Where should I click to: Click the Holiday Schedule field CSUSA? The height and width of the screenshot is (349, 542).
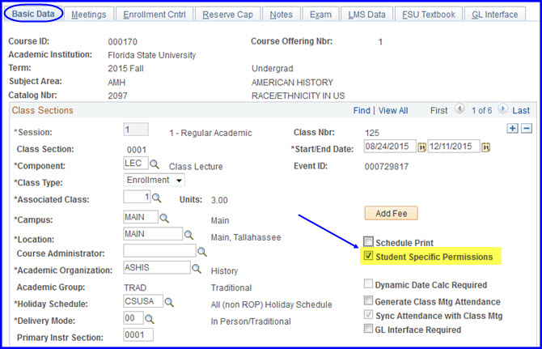click(x=143, y=301)
